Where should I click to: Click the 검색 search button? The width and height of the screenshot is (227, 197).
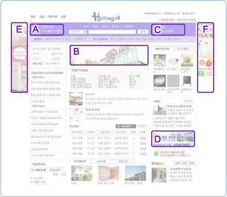[143, 32]
